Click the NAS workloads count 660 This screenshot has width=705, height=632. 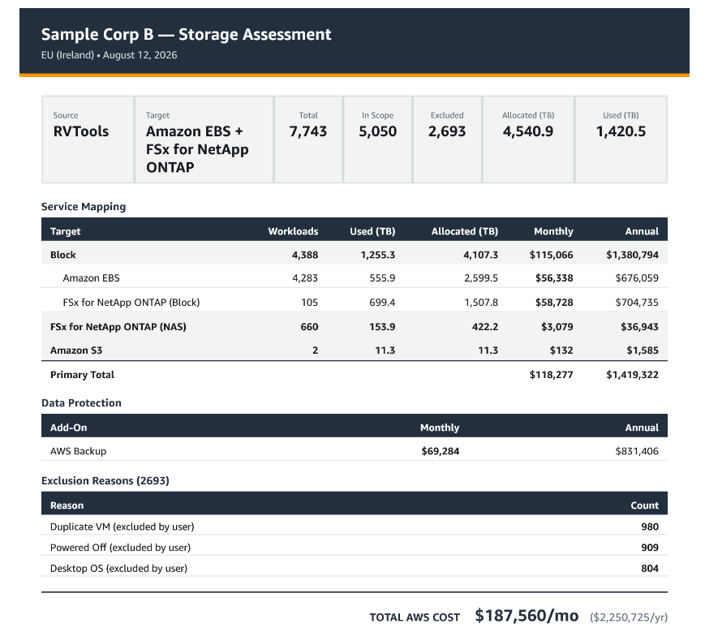click(309, 327)
